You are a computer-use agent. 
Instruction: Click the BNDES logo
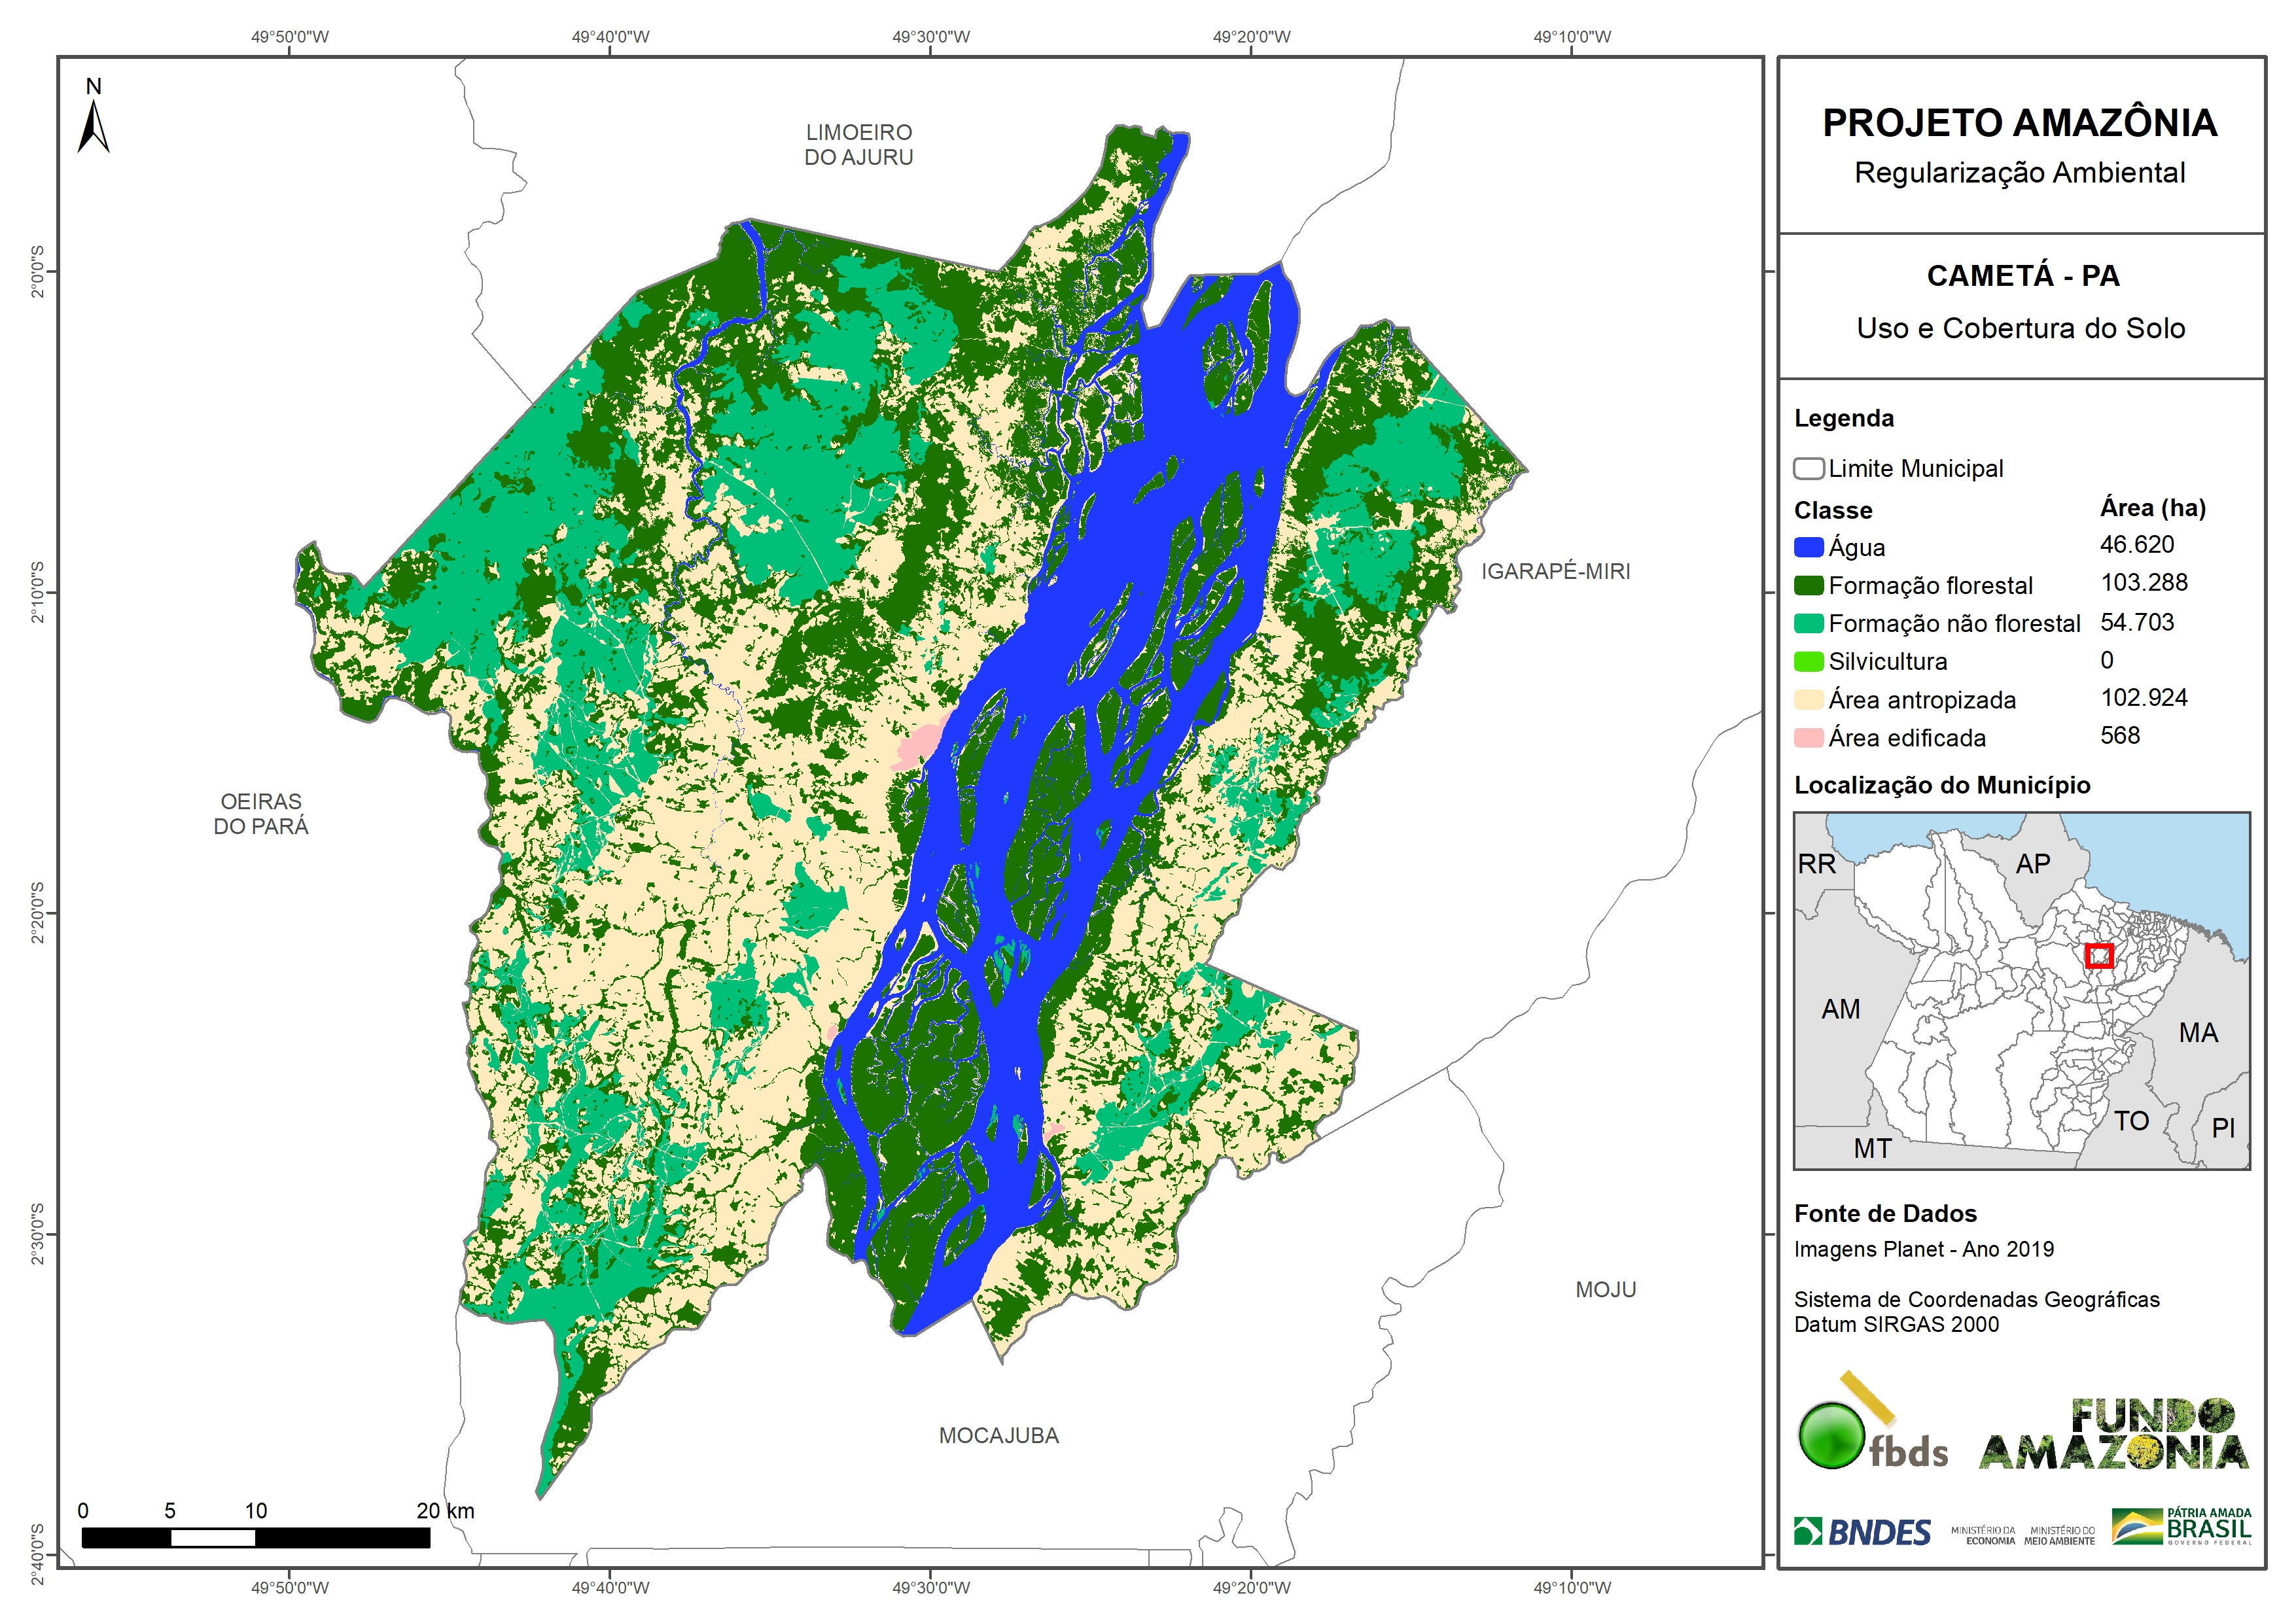1862,1532
